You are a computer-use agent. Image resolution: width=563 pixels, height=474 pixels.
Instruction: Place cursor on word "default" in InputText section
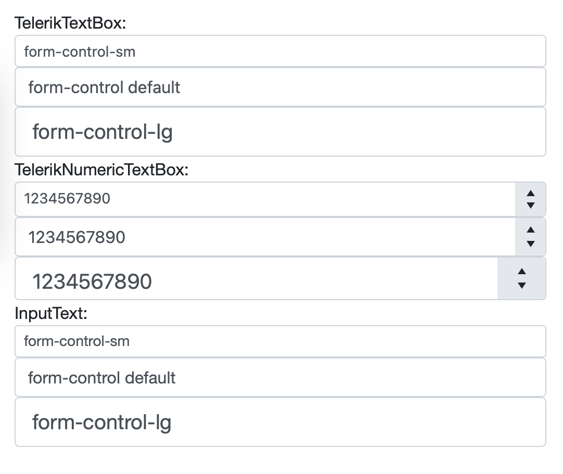[x=150, y=377]
